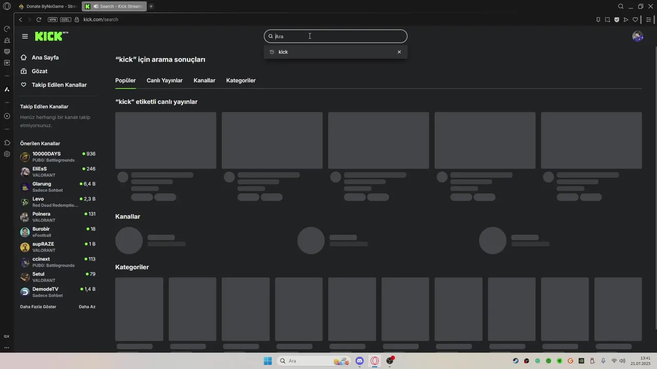Open the GX Cleaner sidebar icon
Viewport: 657px width, 369px height.
7,40
